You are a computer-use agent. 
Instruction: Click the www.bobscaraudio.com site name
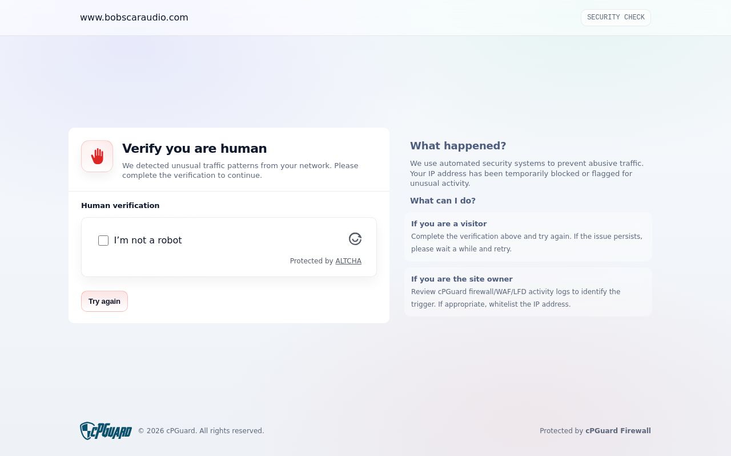pos(134,18)
